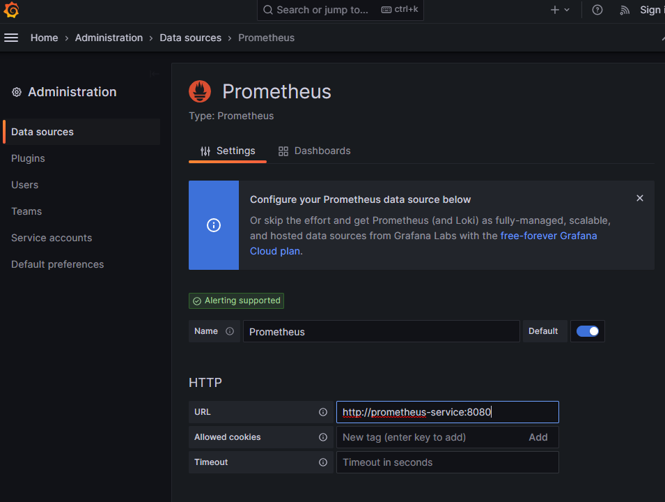Close the configure Prometheus info banner

pos(639,198)
